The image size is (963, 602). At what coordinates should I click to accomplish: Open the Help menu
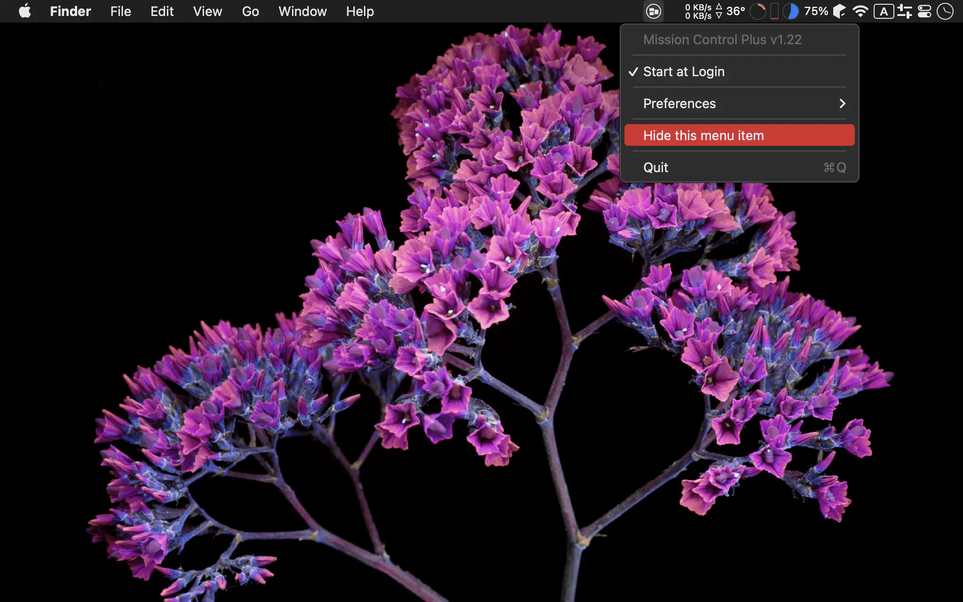360,11
